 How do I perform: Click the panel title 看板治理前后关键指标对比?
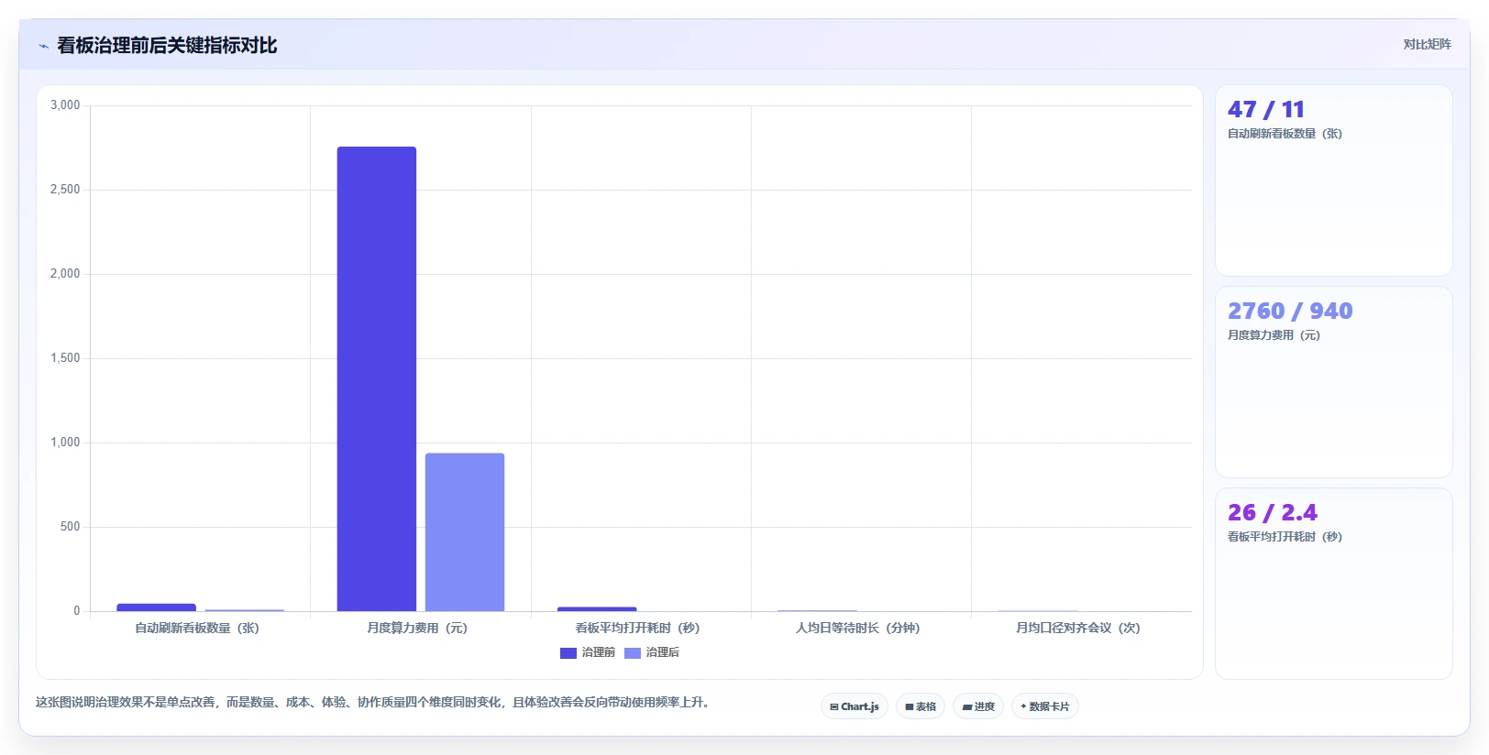pyautogui.click(x=167, y=46)
